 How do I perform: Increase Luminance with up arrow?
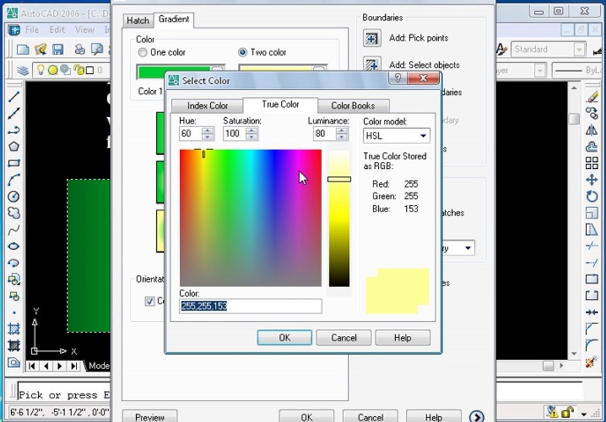[x=341, y=130]
